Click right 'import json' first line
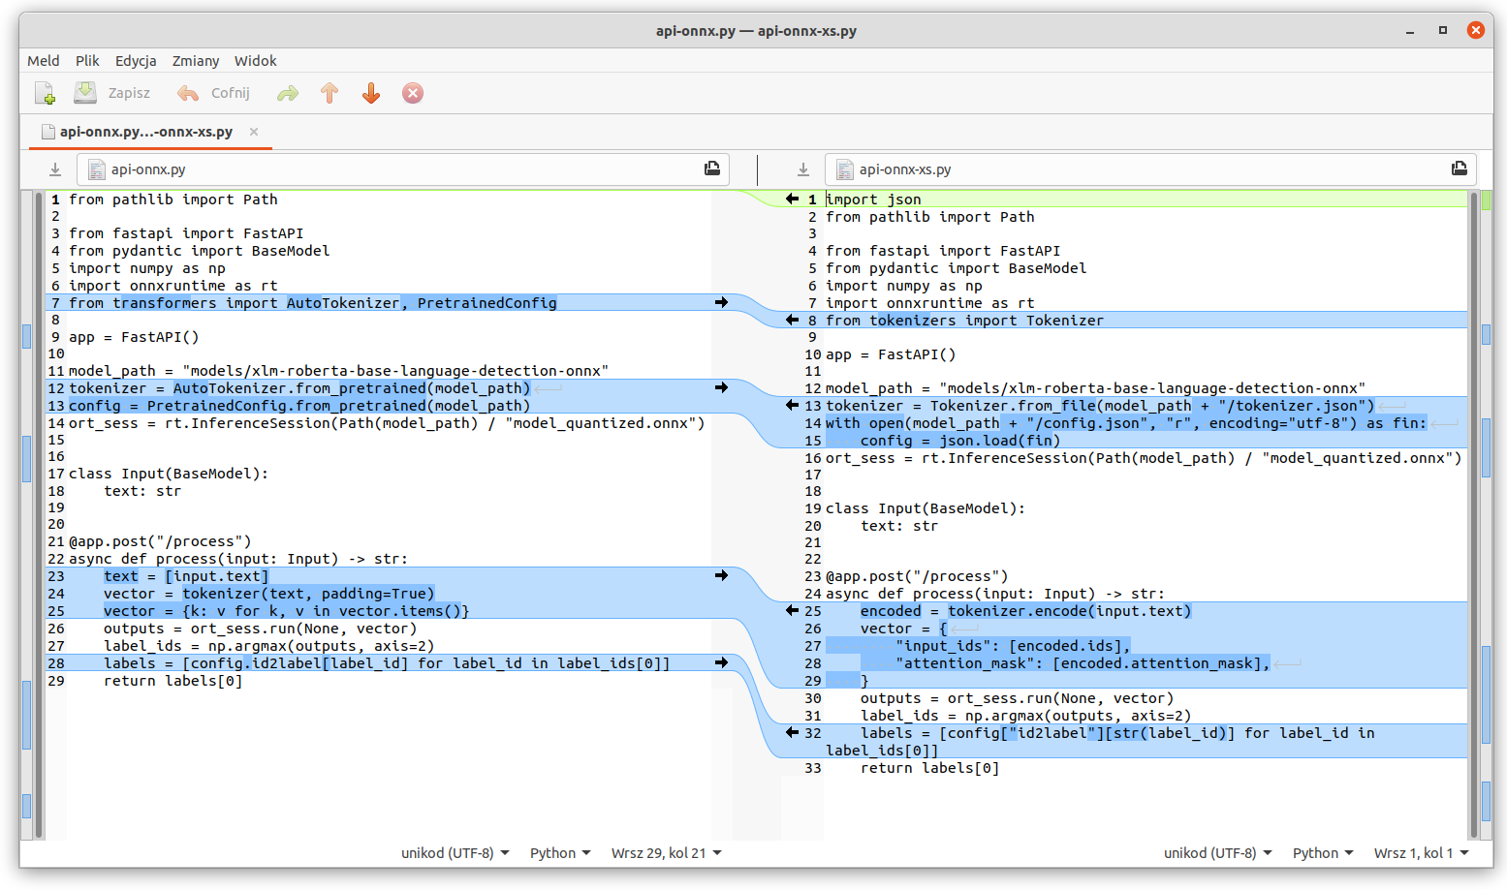Image resolution: width=1507 pixels, height=890 pixels. (x=873, y=199)
